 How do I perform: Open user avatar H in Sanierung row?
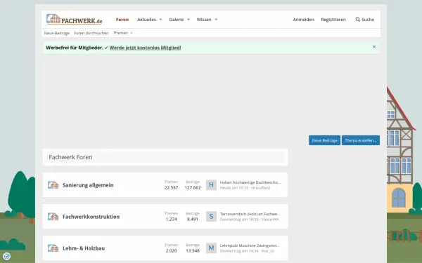tap(211, 185)
